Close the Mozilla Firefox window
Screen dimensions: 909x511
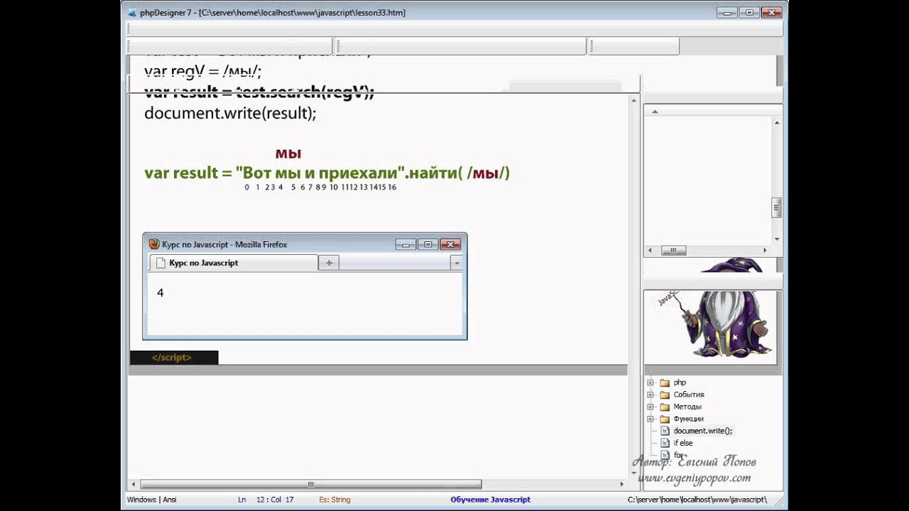tap(450, 244)
